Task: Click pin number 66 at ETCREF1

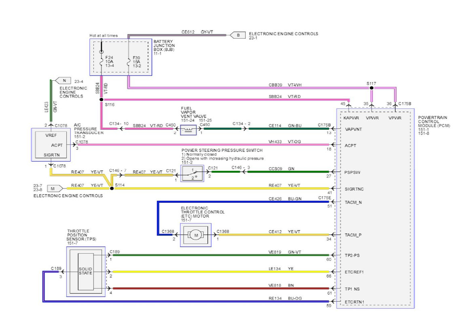Action: [x=329, y=276]
